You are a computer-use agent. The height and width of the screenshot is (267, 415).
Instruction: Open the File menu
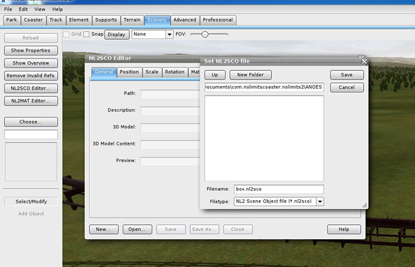8,9
